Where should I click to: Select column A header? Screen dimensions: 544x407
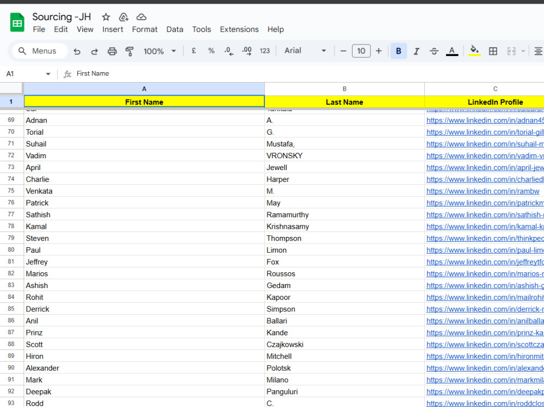tap(144, 89)
